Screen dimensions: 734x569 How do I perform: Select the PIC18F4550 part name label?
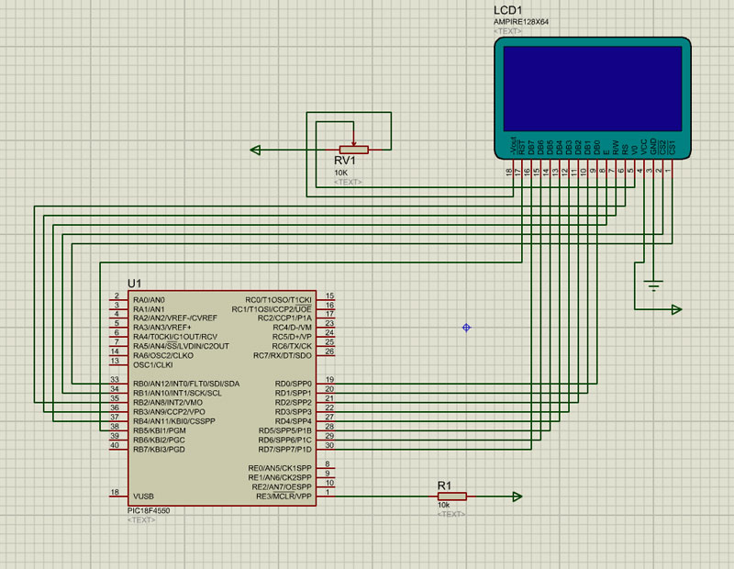pos(149,510)
